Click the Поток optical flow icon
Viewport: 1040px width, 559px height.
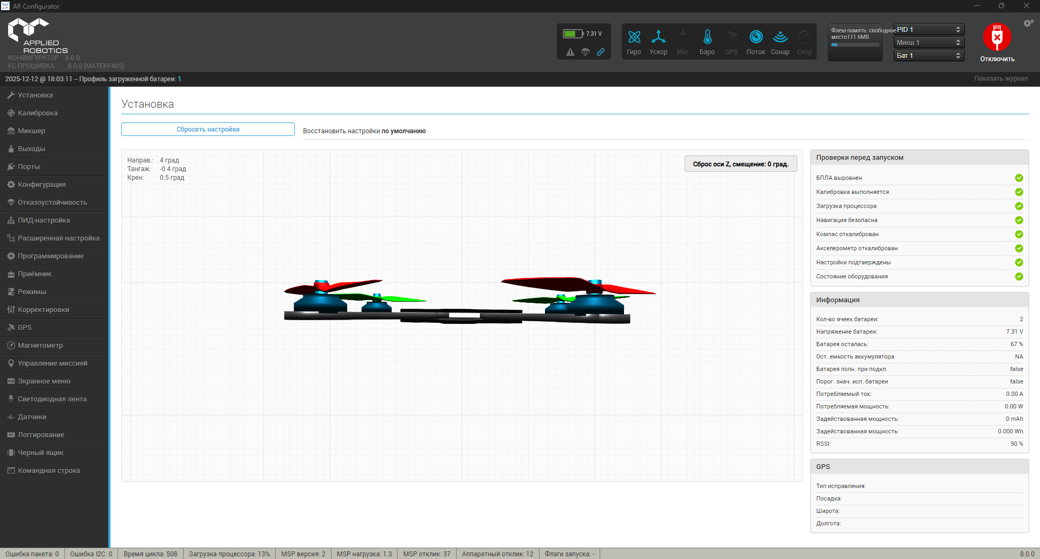[756, 37]
